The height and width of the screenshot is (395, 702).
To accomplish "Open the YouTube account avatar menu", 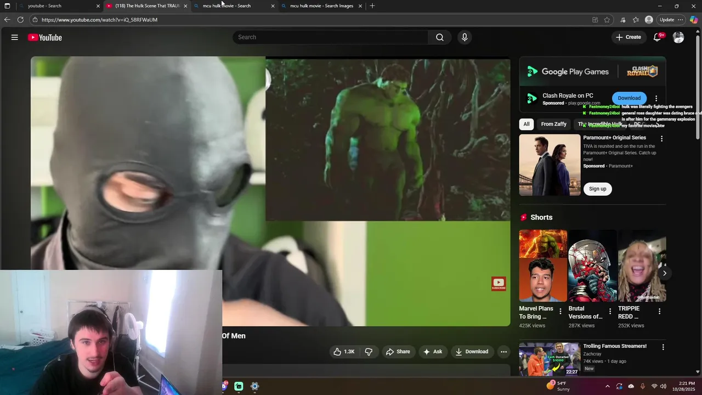I will pos(678,37).
